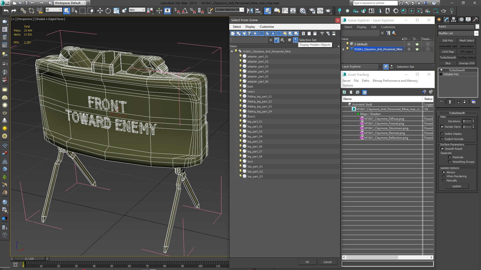Open the Layer Explorer dropdown
Viewport: 481px width, 270px height.
361,67
